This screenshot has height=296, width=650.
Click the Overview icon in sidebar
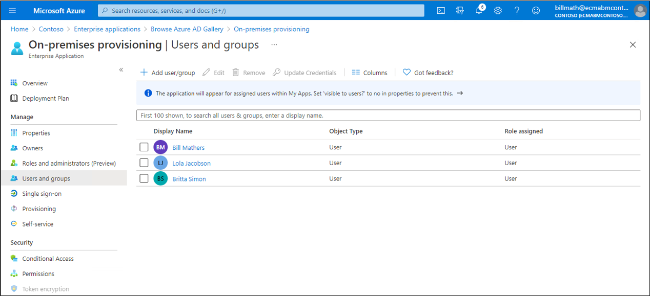point(14,83)
